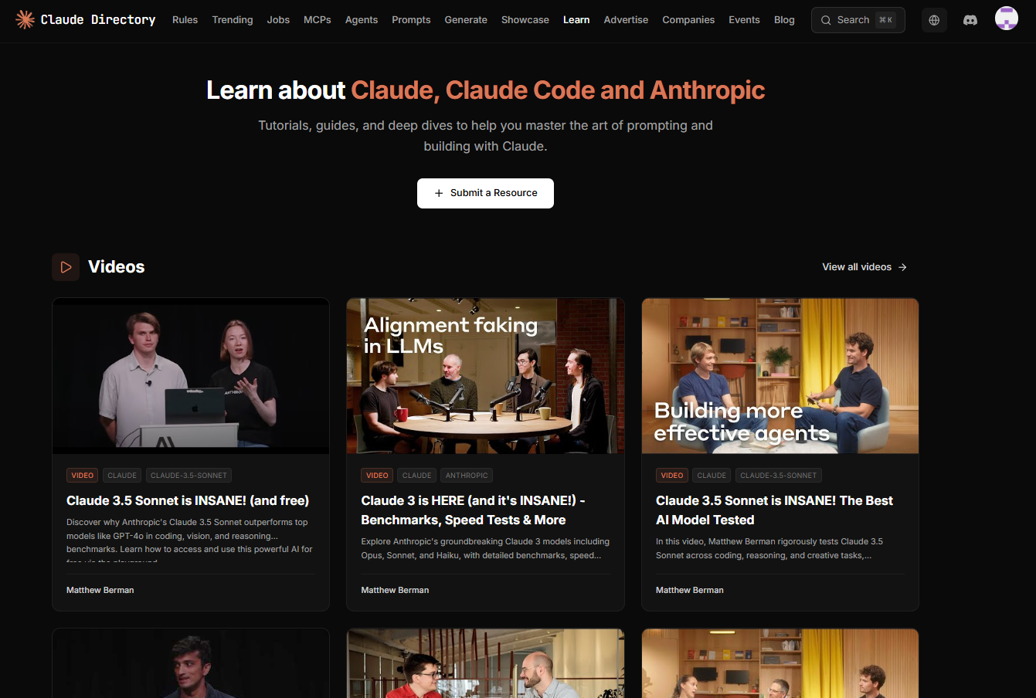1036x698 pixels.
Task: Click the Videos section play icon
Action: tap(66, 266)
